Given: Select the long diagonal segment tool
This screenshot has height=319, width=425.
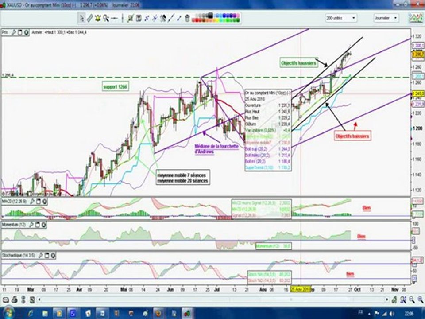Looking at the screenshot, I should tap(171, 18).
